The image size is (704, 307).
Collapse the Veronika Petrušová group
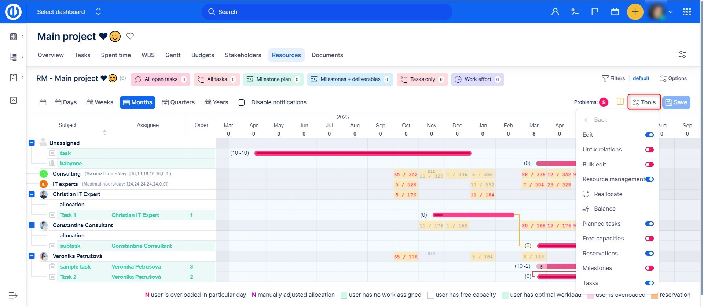(x=32, y=256)
